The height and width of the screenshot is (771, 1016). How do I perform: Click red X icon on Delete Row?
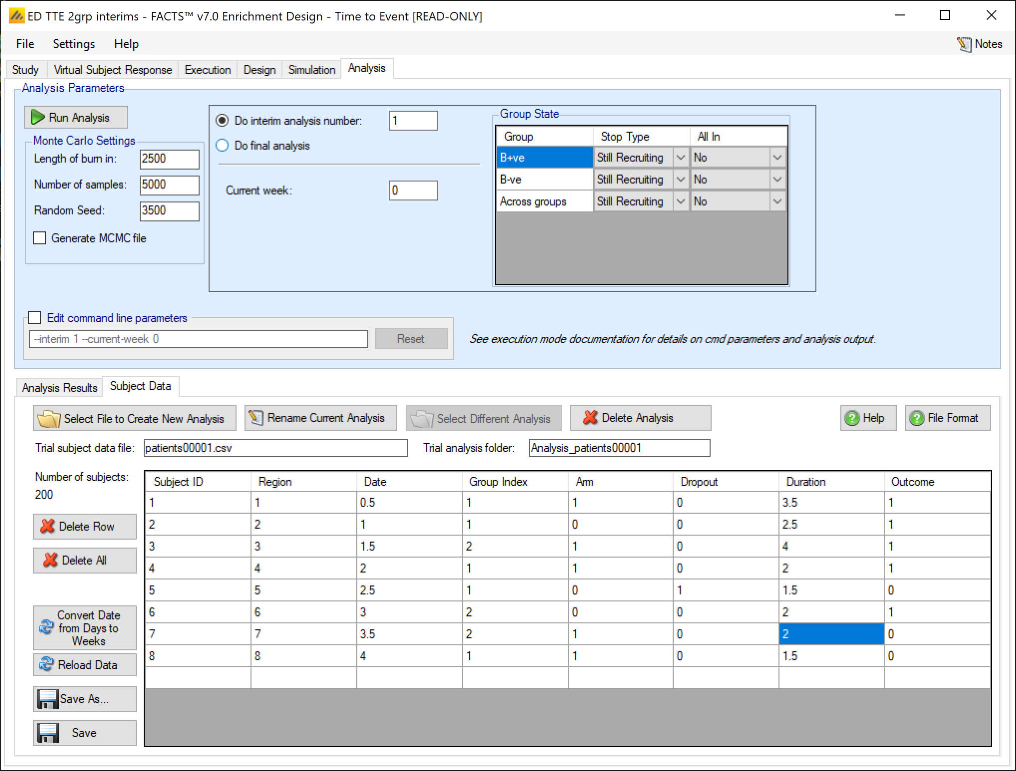pyautogui.click(x=47, y=526)
